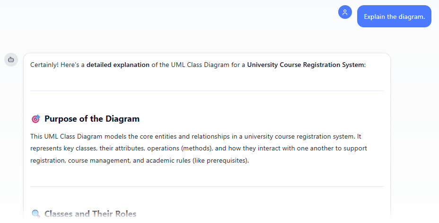Click the bold "detailed explanation" text

[118, 65]
